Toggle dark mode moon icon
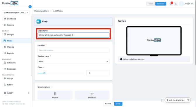196x107 pixels. pos(176,4)
